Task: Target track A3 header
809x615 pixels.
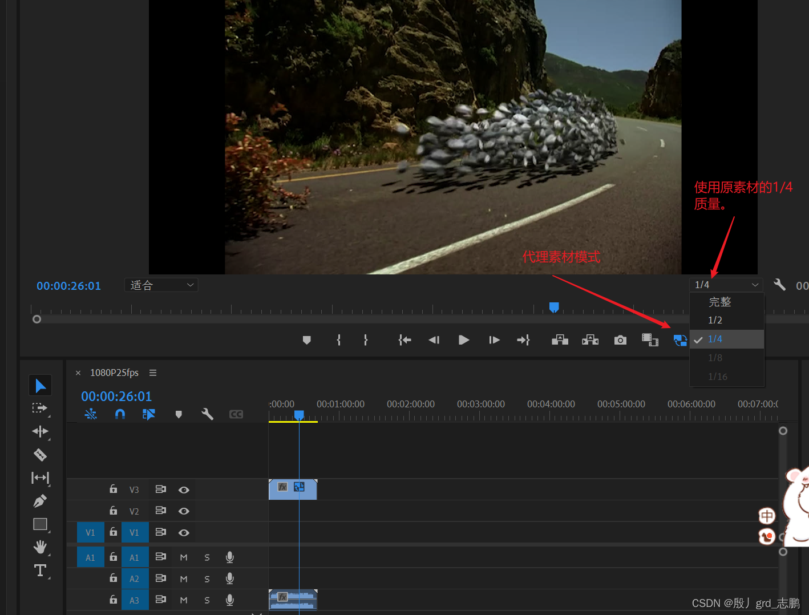Action: [135, 600]
